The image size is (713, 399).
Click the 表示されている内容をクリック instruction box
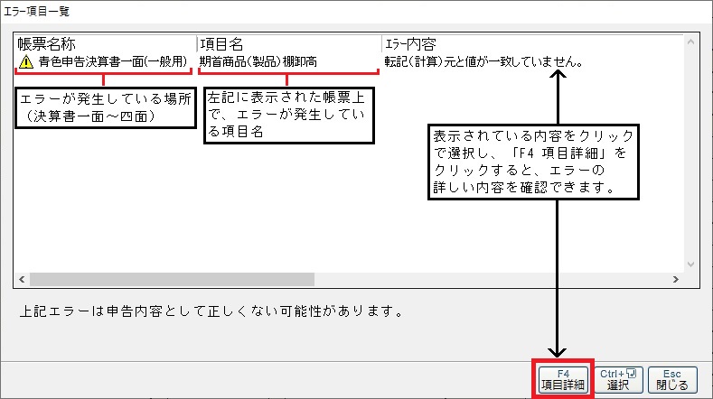pyautogui.click(x=535, y=161)
